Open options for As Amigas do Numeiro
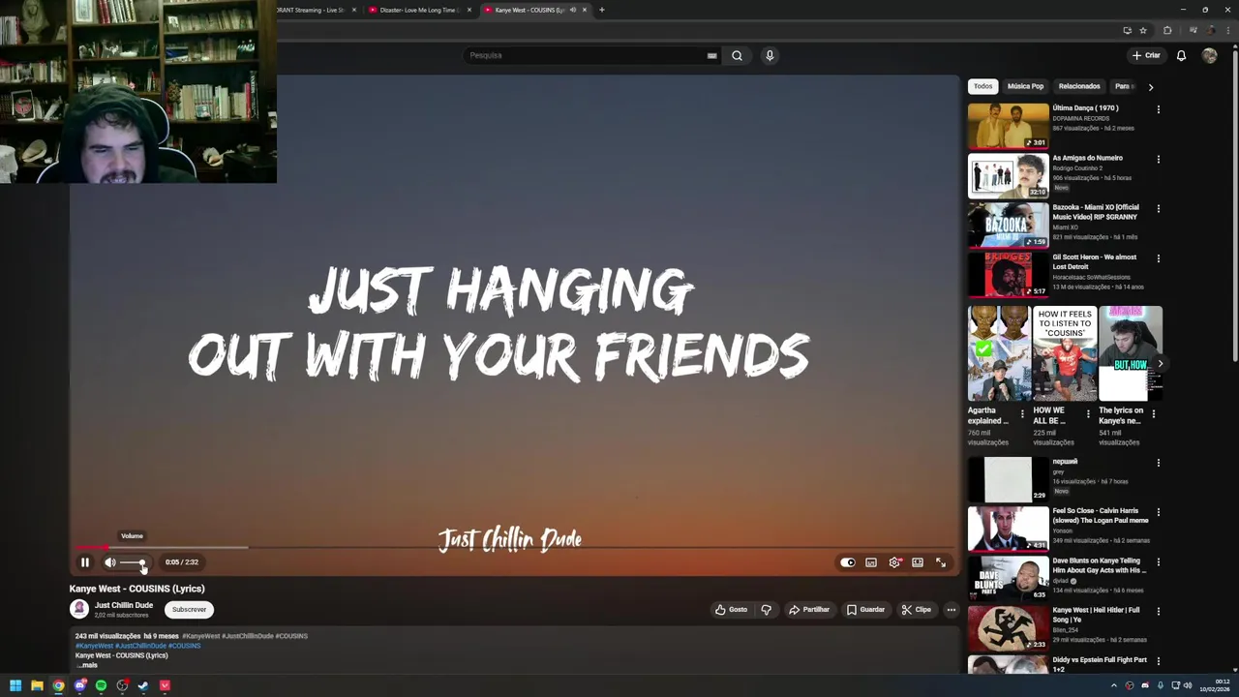 coord(1158,159)
